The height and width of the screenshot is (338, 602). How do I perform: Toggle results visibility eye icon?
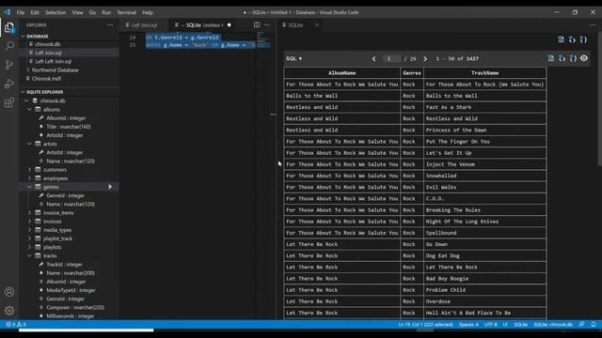tap(584, 58)
